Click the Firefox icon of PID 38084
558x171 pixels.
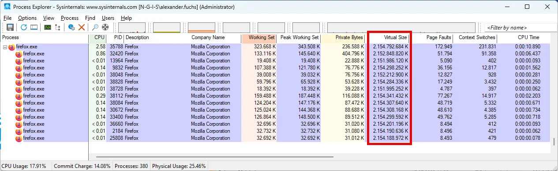(19, 103)
